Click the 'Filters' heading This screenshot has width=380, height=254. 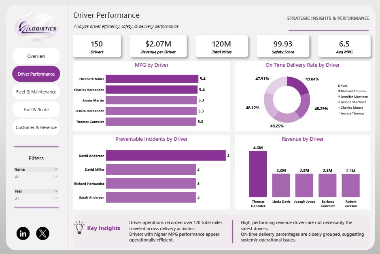[36, 158]
